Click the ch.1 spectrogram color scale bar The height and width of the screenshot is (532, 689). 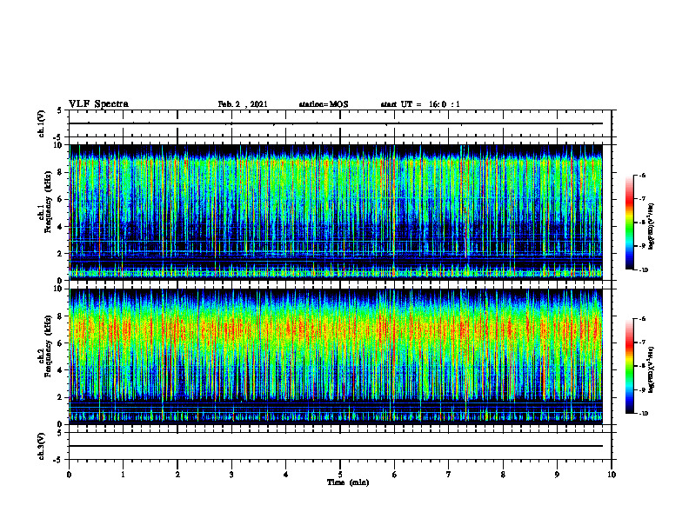629,223
